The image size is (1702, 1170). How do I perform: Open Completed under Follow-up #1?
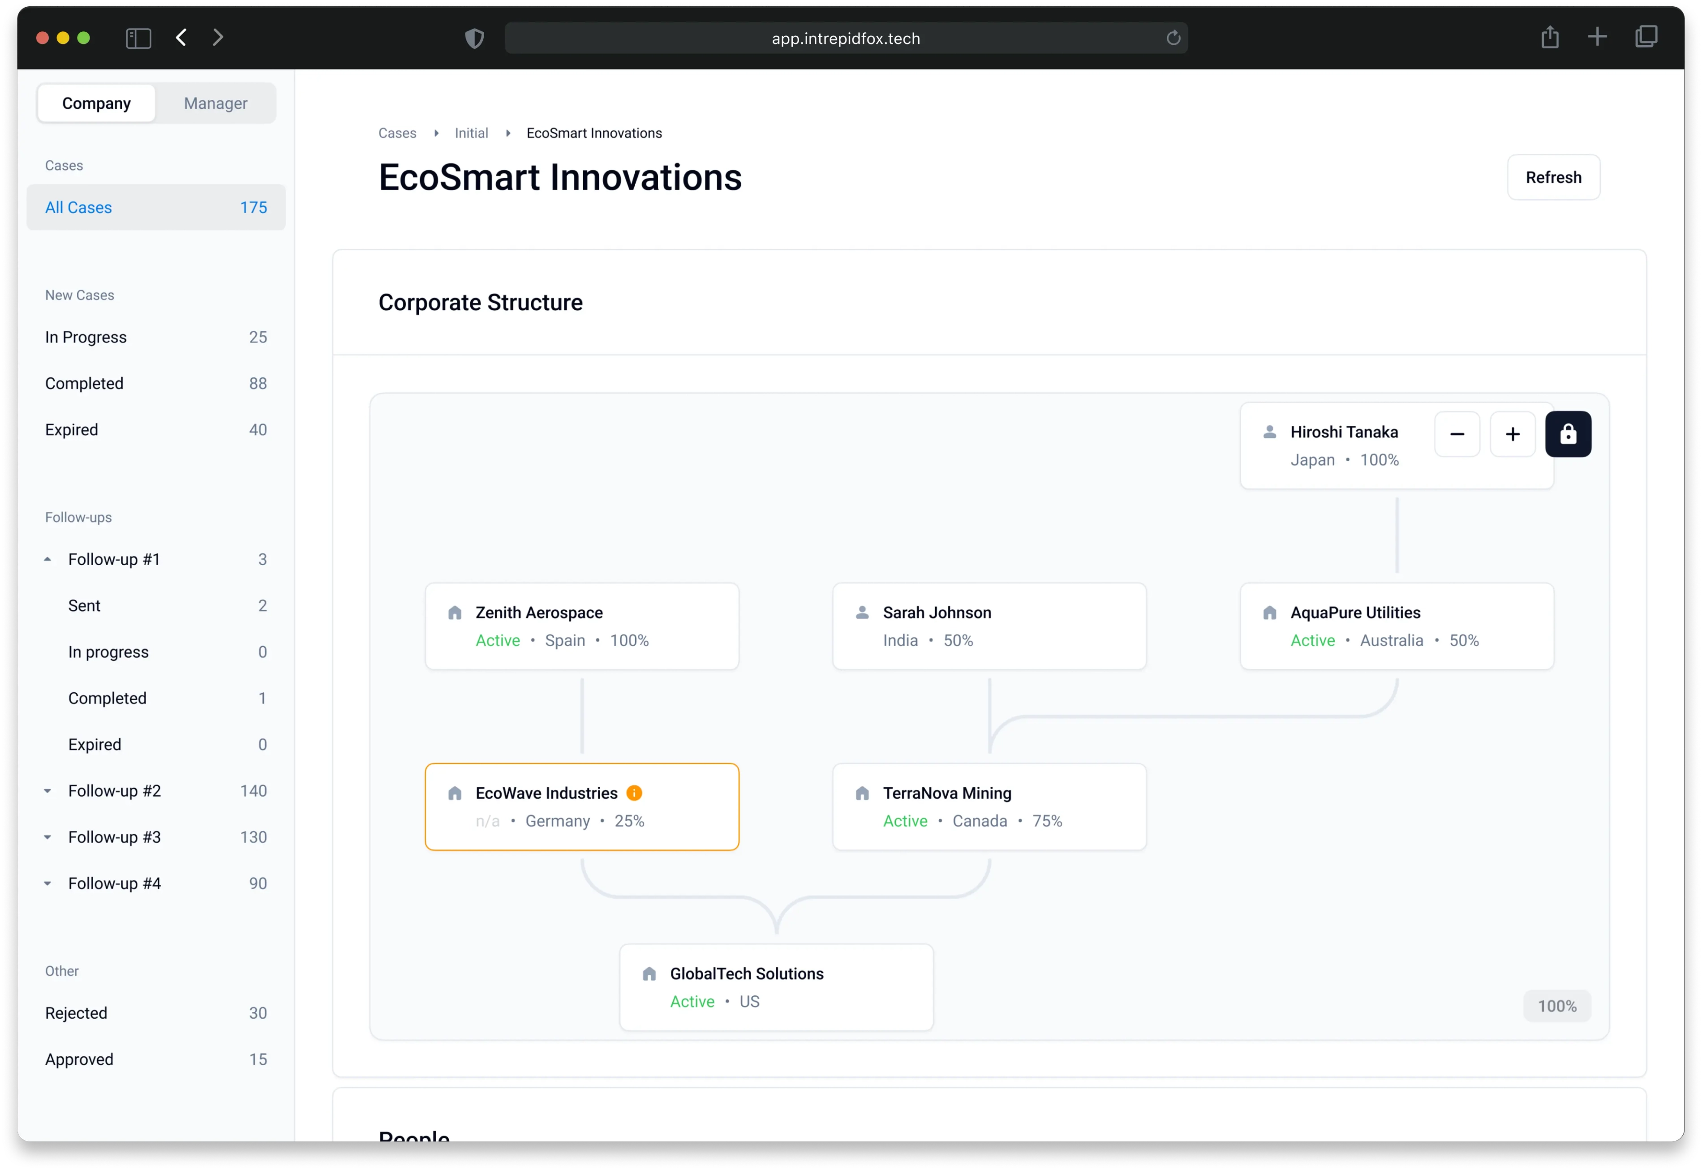(156, 698)
